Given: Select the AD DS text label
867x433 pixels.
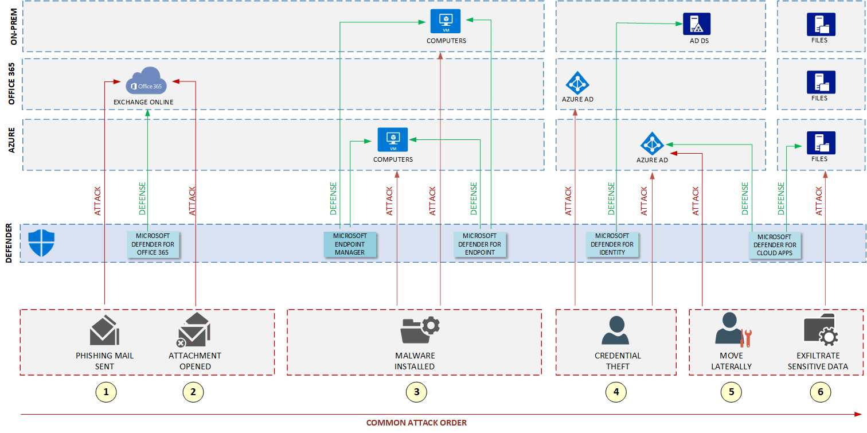Looking at the screenshot, I should [x=700, y=41].
